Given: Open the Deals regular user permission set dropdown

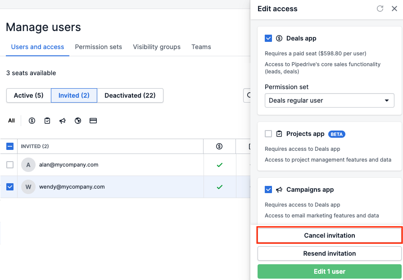Looking at the screenshot, I should click(329, 100).
